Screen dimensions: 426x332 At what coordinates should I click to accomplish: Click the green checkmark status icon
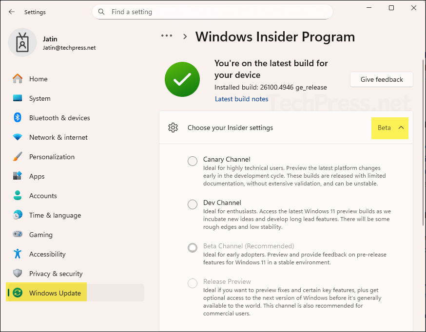click(x=182, y=79)
